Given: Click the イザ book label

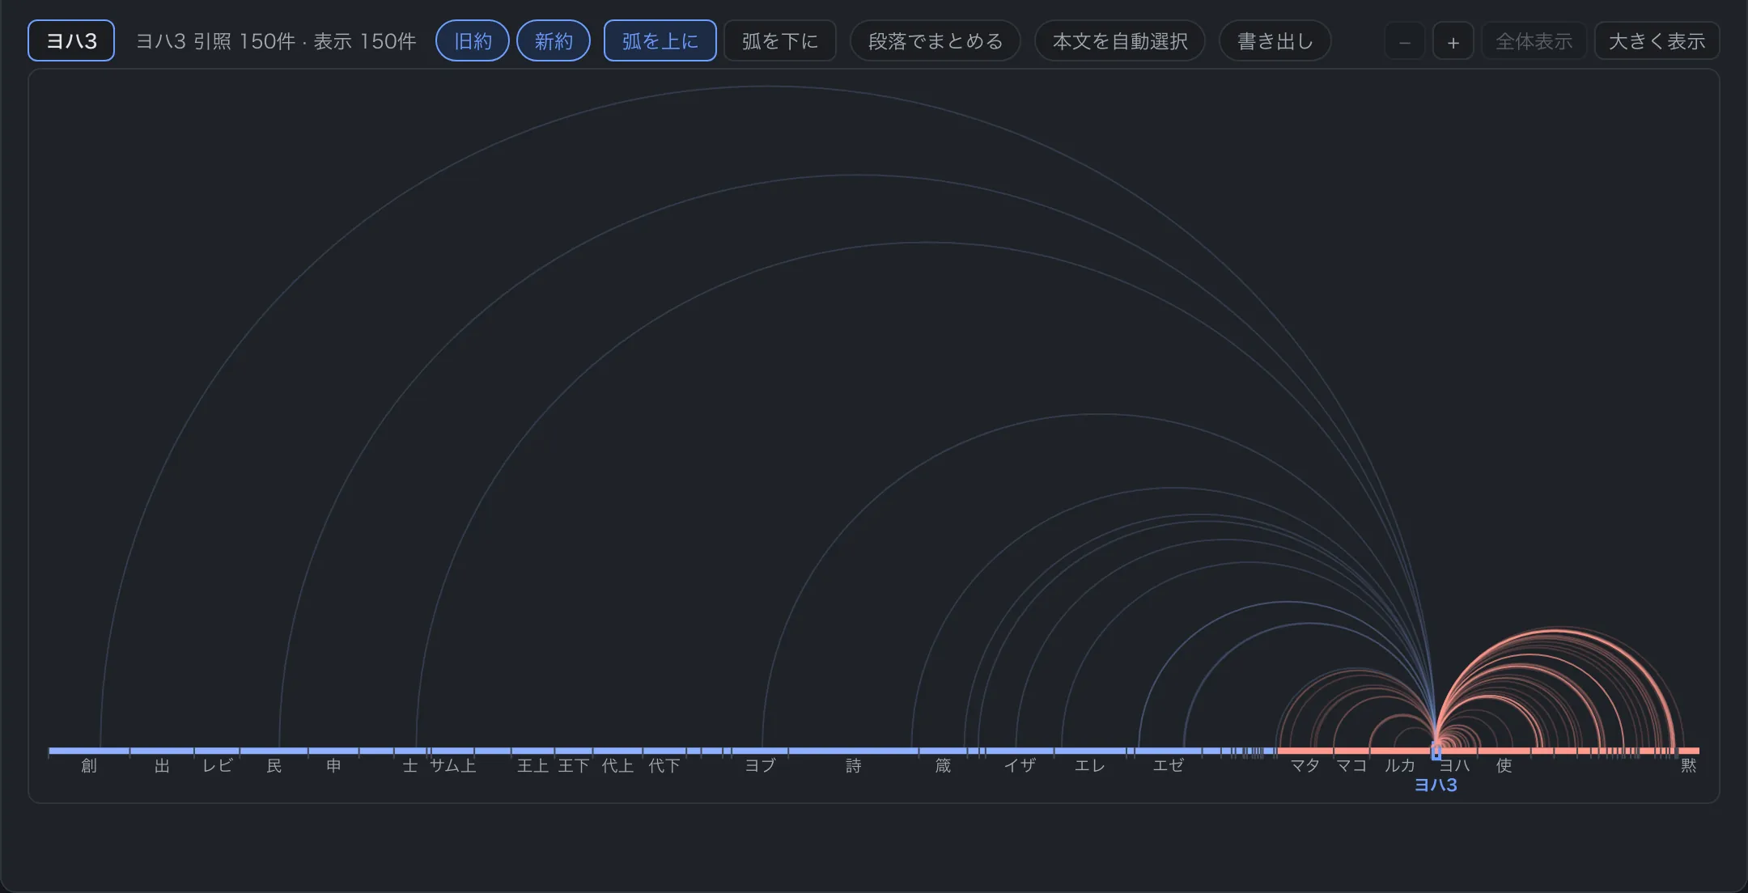Looking at the screenshot, I should (1020, 765).
